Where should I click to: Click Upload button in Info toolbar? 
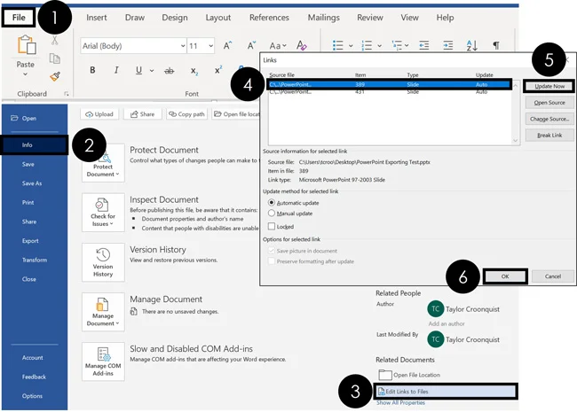(x=99, y=114)
